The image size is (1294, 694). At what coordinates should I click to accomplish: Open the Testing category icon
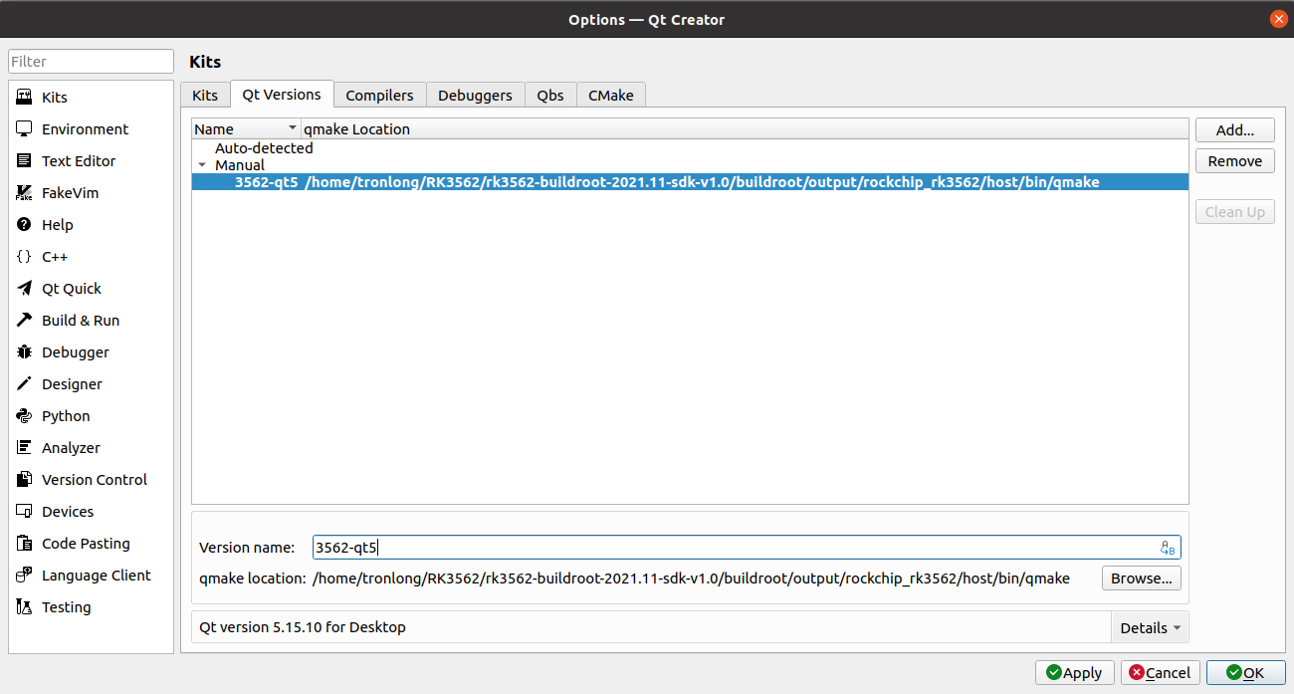point(25,607)
